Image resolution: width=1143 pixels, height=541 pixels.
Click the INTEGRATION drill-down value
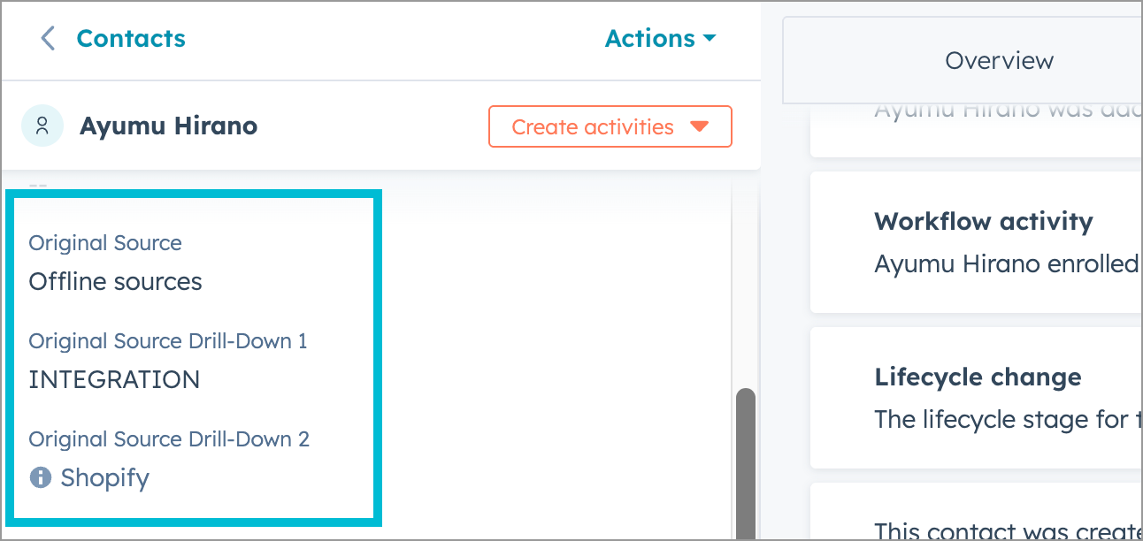(113, 379)
